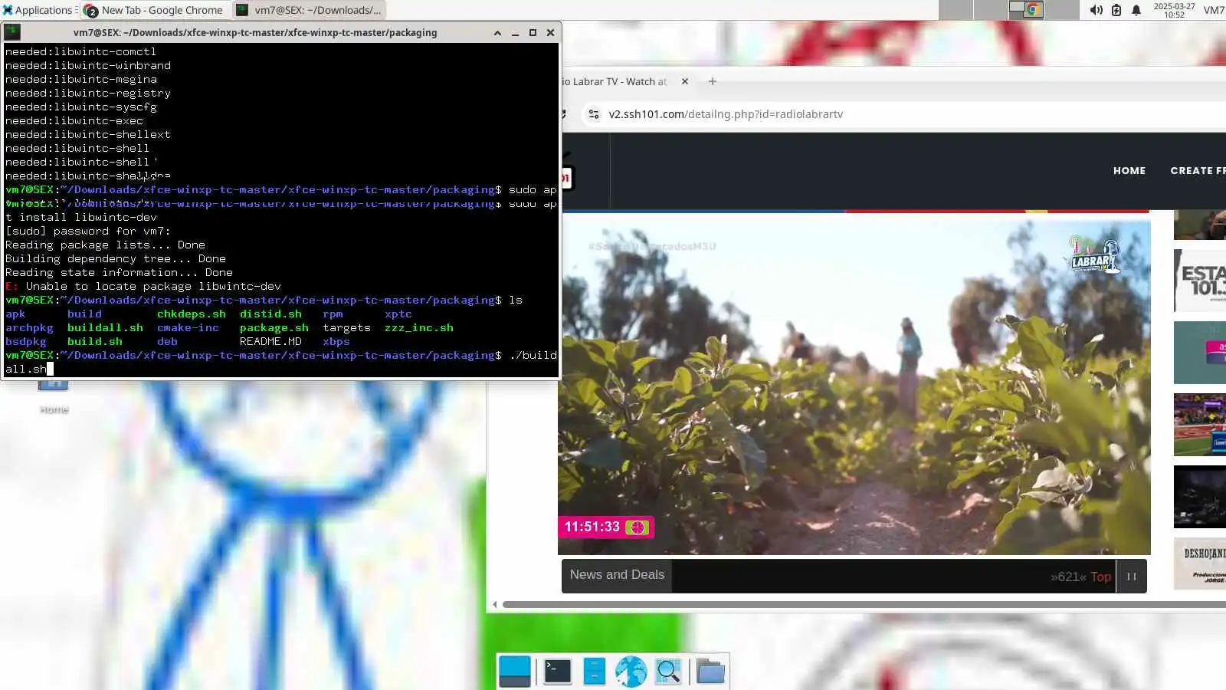
Task: Click the "Unable to locate package" error line
Action: (x=143, y=287)
